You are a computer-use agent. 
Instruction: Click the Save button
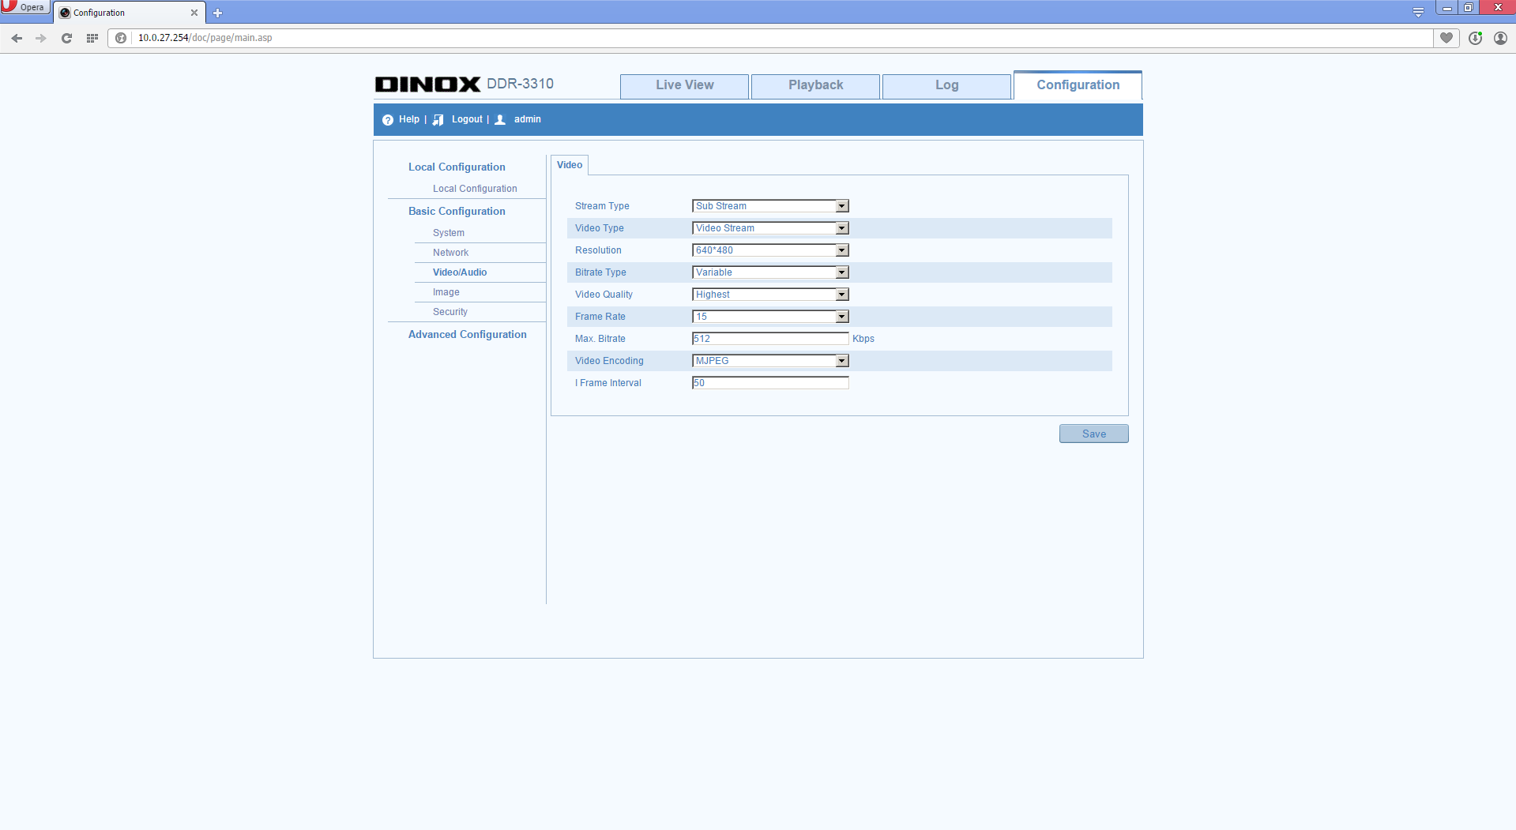click(x=1093, y=434)
